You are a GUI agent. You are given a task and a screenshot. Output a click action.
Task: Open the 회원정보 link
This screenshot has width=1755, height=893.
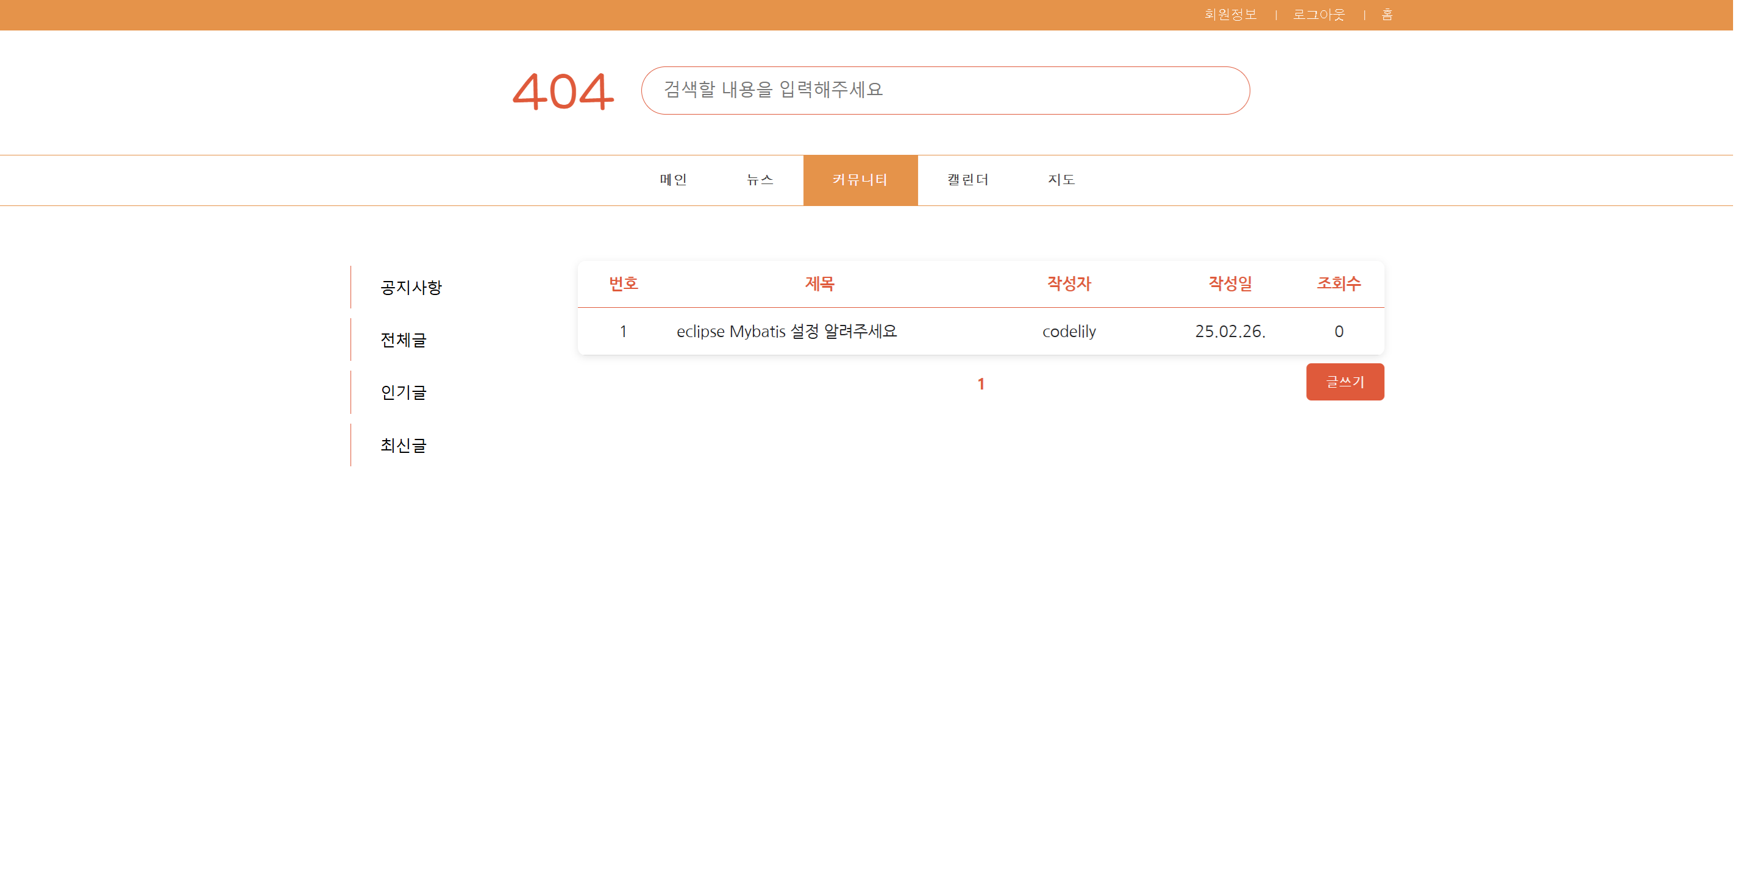pyautogui.click(x=1230, y=14)
